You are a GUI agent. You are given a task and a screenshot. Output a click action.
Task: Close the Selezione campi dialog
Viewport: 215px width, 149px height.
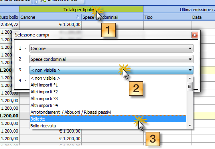coord(195,35)
